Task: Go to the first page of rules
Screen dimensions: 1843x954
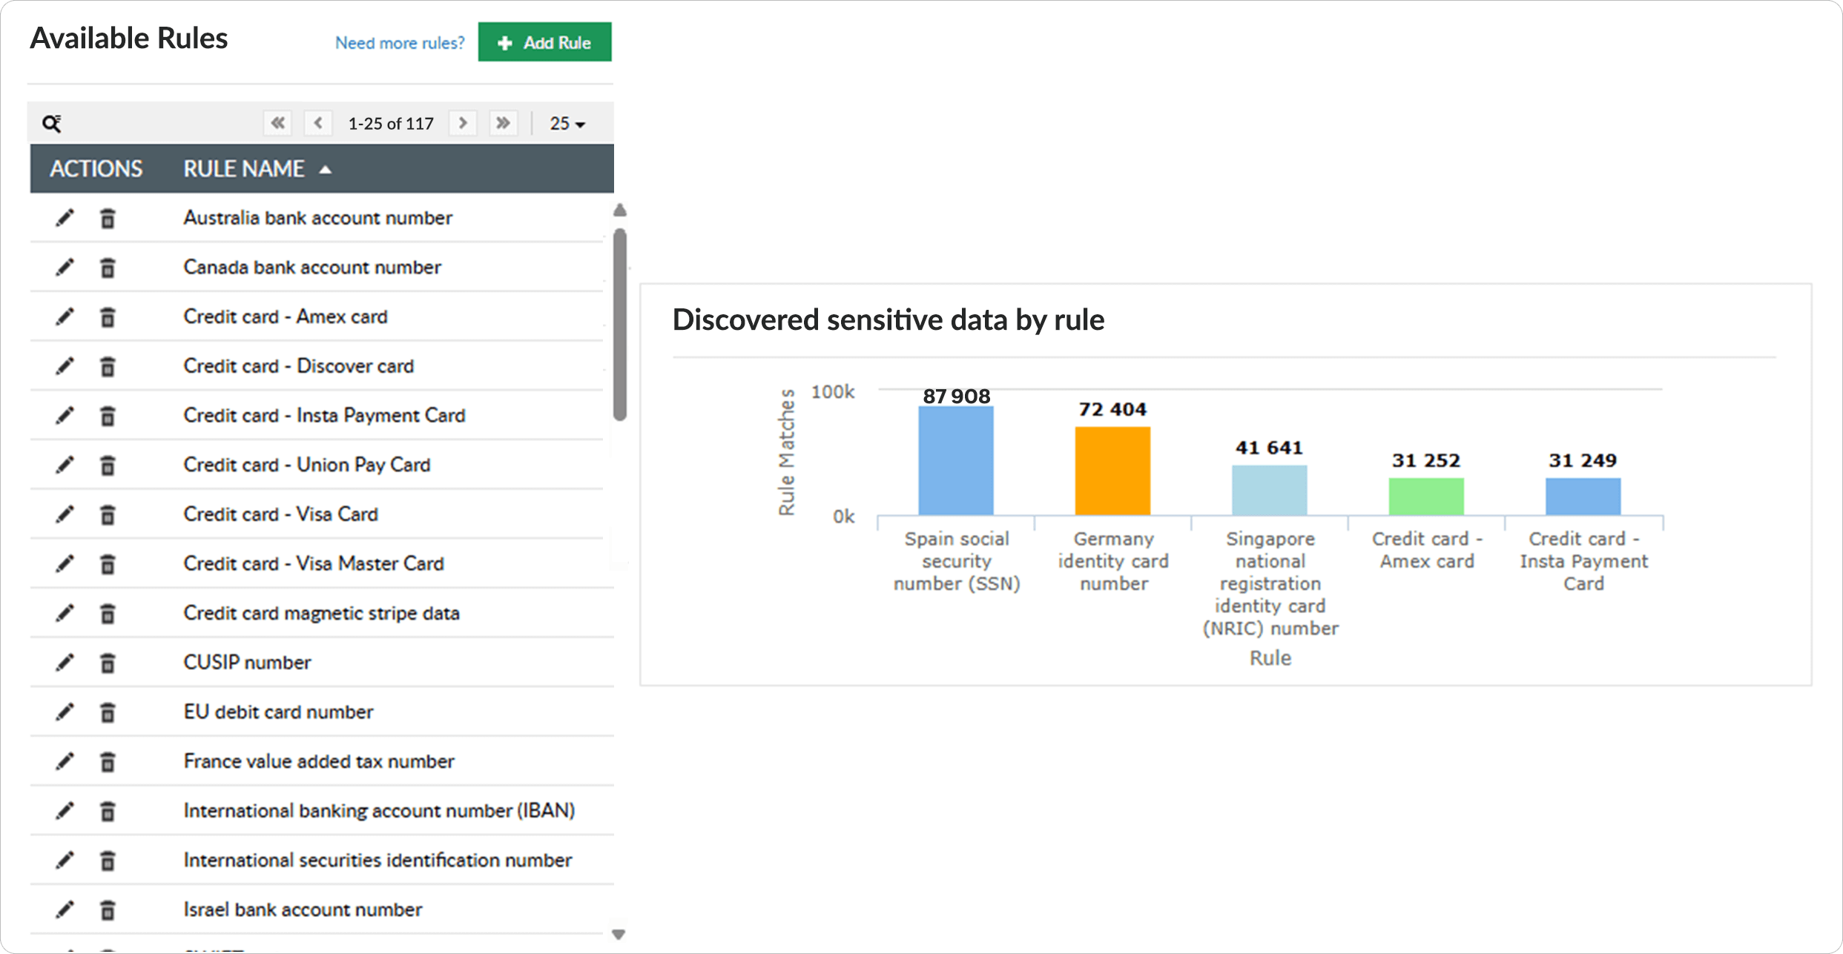Action: pos(277,123)
